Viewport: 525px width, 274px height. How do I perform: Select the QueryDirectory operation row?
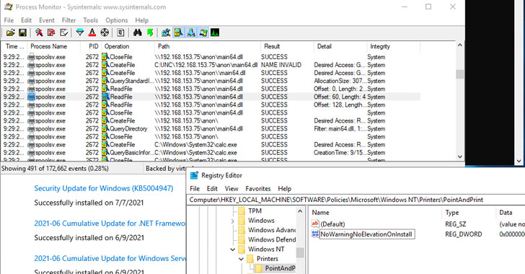[211, 128]
